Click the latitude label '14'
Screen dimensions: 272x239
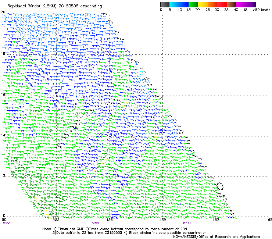pyautogui.click(x=3, y=135)
